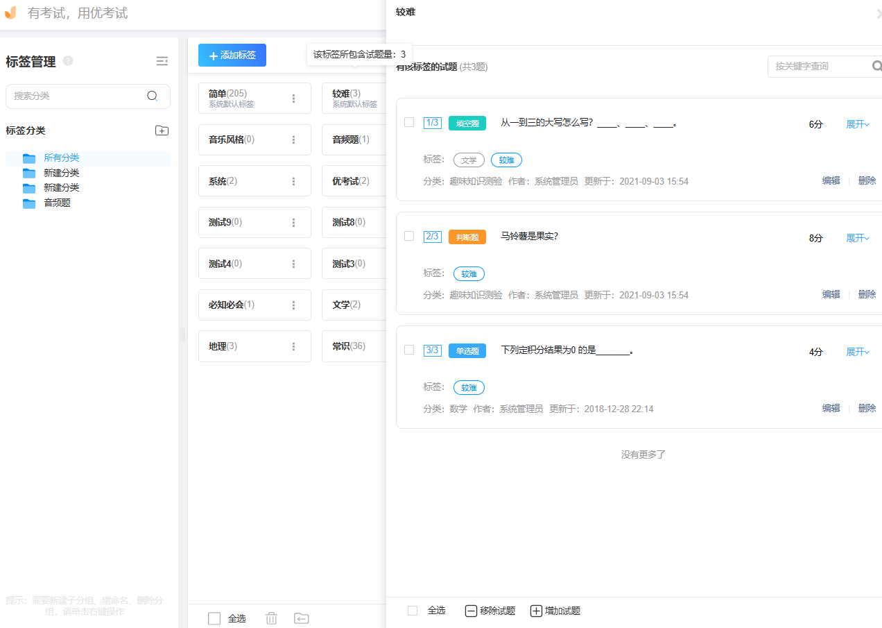Viewport: 882px width, 628px height.
Task: Click the filter icon next to 标签管理
Action: tap(162, 61)
